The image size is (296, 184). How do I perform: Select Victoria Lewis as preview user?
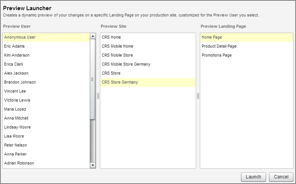[17, 100]
